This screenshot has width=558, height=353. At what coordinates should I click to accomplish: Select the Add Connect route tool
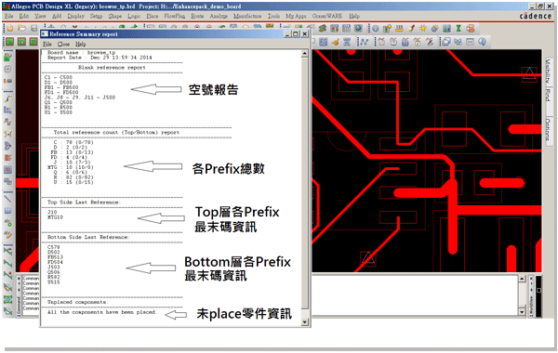7,98
